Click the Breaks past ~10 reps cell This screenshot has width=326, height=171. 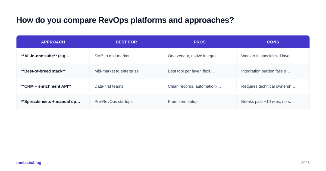click(273, 102)
